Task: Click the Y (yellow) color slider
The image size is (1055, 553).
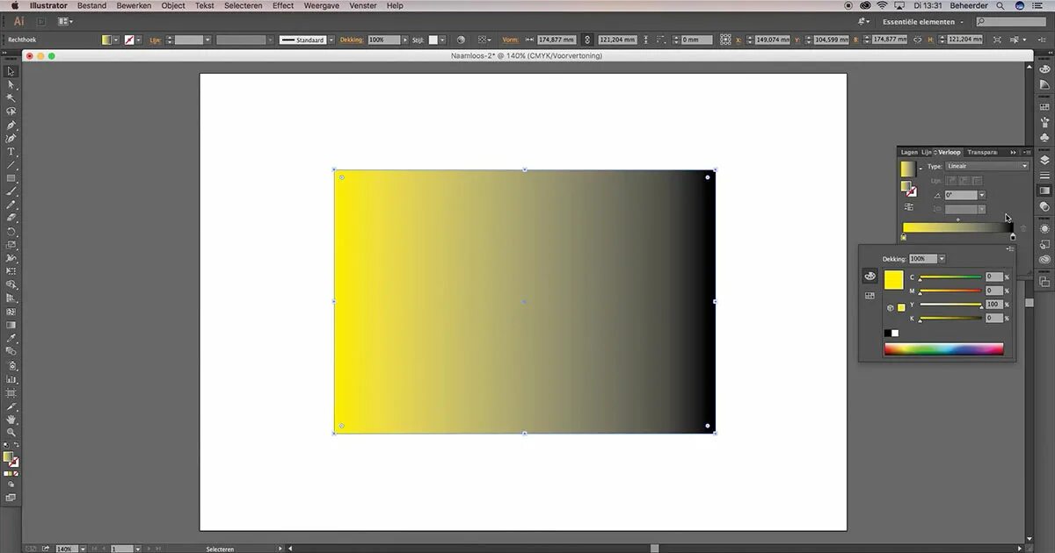Action: click(x=950, y=305)
